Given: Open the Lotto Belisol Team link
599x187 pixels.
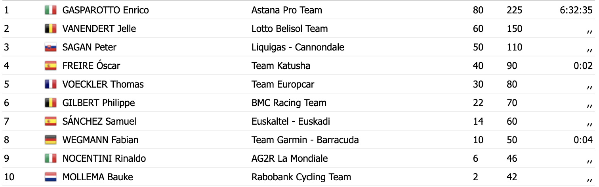Looking at the screenshot, I should 290,29.
